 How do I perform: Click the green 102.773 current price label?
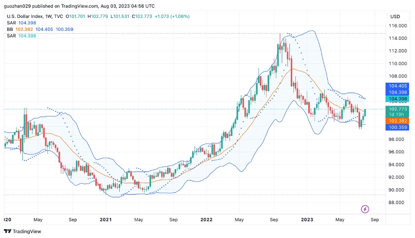coord(398,109)
